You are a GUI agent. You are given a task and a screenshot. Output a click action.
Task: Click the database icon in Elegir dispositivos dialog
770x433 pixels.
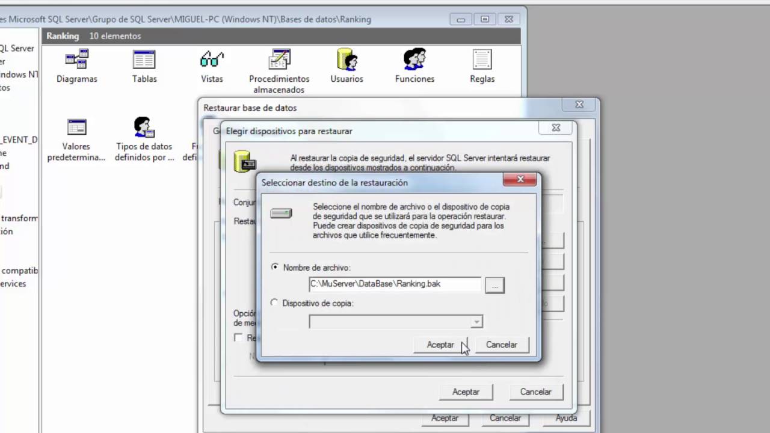[x=245, y=161]
